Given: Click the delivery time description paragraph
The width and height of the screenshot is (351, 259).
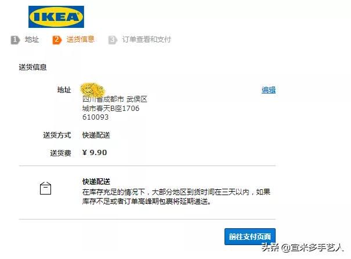Looking at the screenshot, I should [176, 196].
